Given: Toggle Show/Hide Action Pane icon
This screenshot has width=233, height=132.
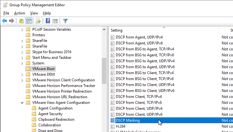Looking at the screenshot, I should pos(55,21).
